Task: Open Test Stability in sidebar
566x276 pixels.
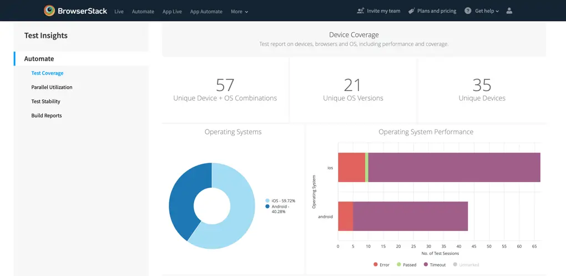Action: (46, 102)
